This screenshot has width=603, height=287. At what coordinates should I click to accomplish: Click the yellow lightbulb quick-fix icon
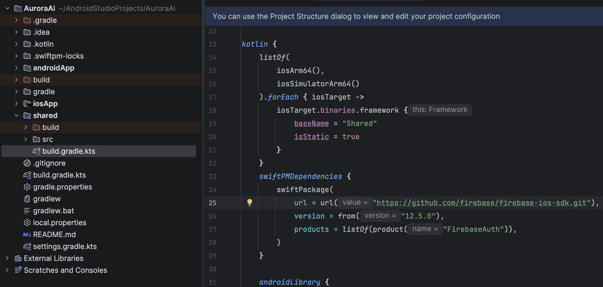tap(250, 203)
